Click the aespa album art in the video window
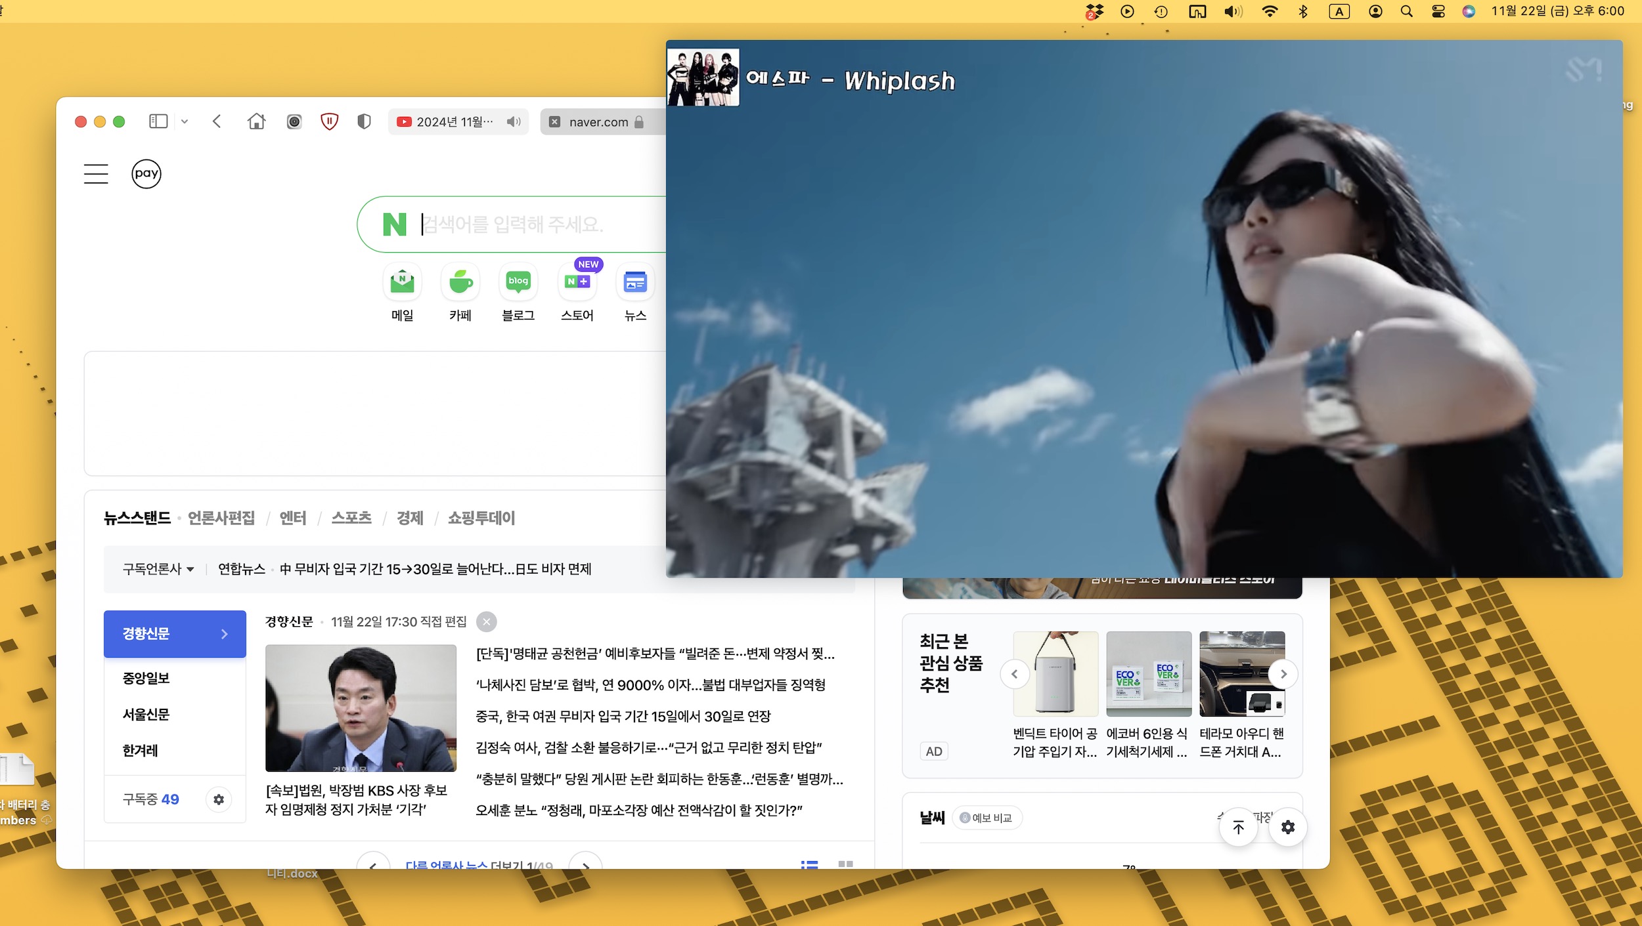Image resolution: width=1642 pixels, height=926 pixels. coord(703,77)
